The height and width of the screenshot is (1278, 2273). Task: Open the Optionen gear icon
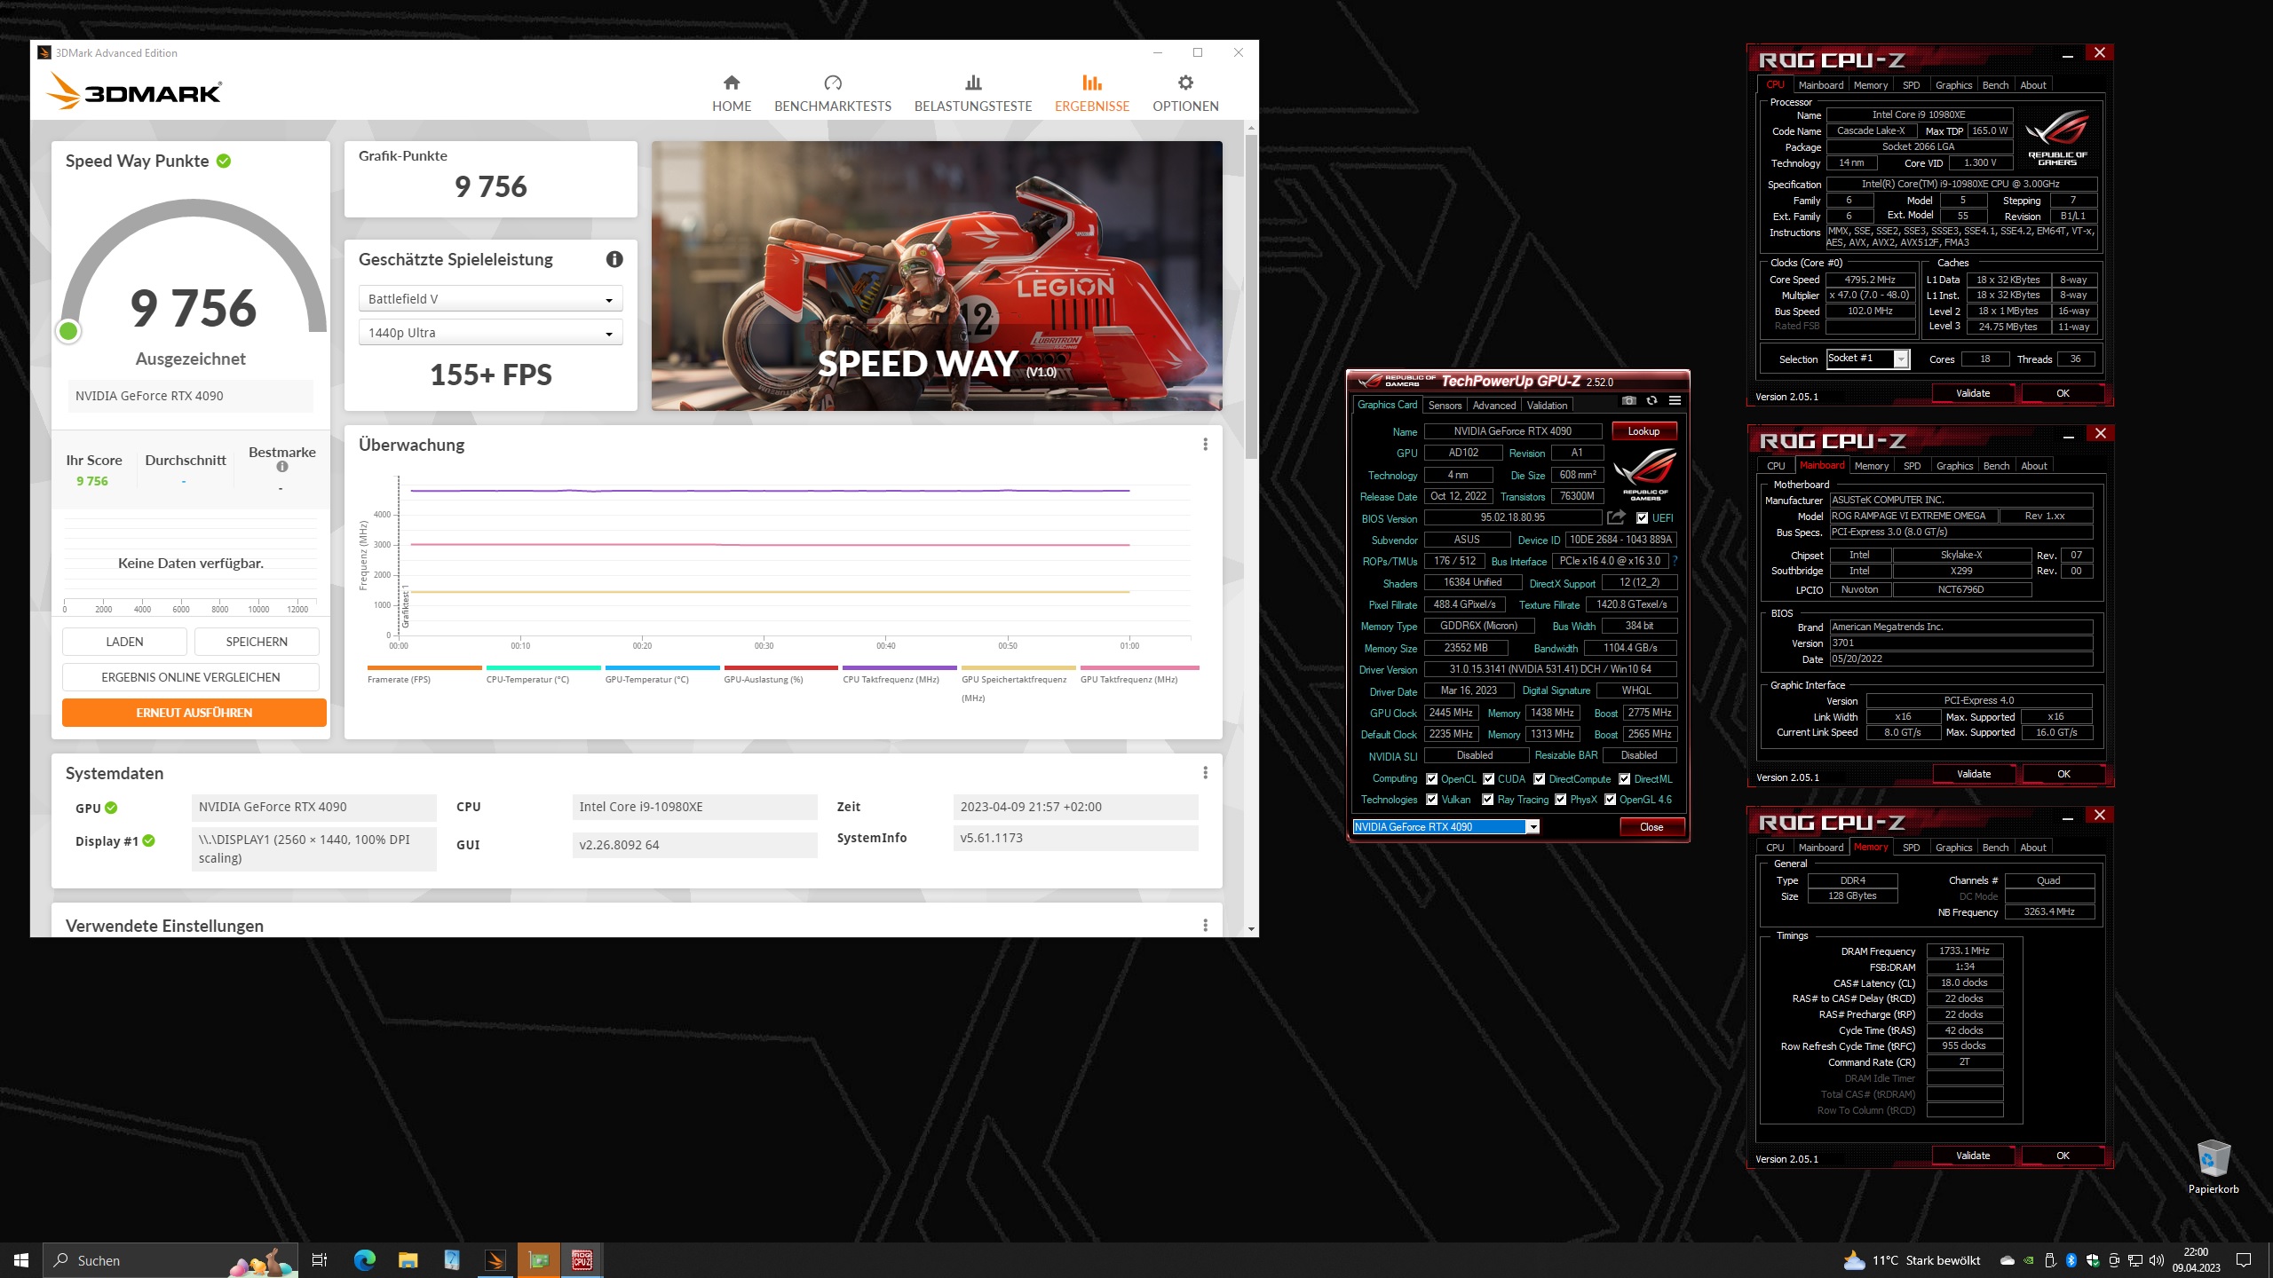tap(1185, 83)
